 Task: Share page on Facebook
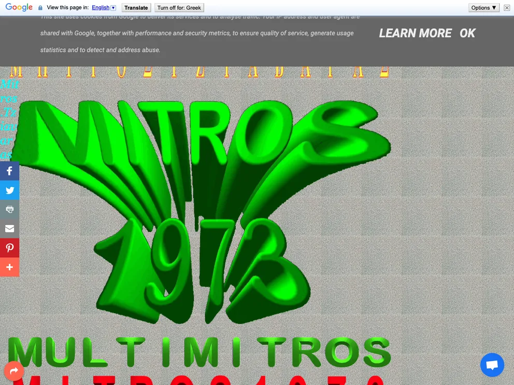tap(9, 171)
